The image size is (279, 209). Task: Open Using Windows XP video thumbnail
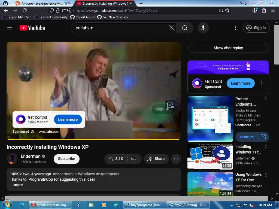pyautogui.click(x=210, y=184)
